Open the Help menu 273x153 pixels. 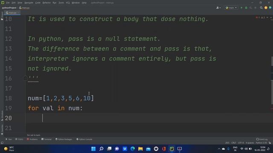[84, 3]
